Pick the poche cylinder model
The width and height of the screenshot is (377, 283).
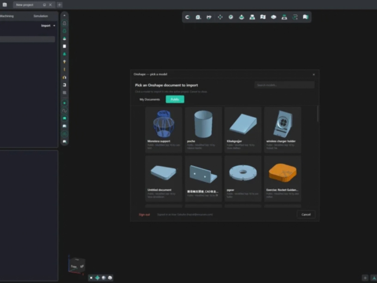(204, 130)
